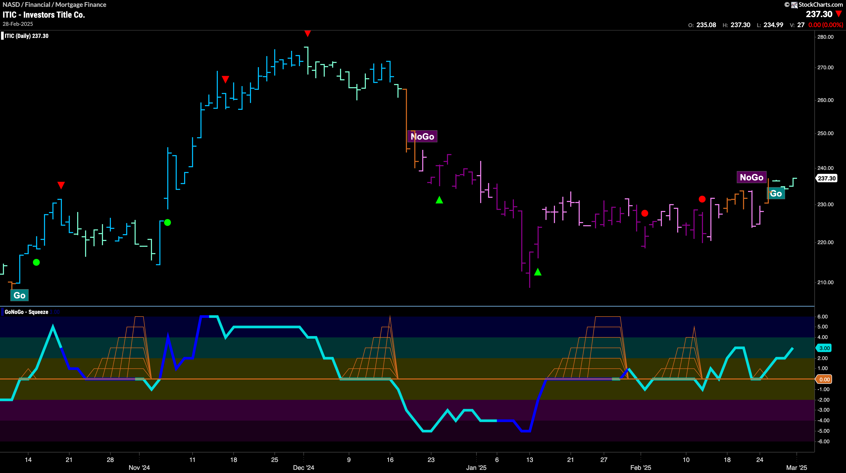The width and height of the screenshot is (846, 473).
Task: Click the Nov '24 date axis label
Action: pos(139,467)
